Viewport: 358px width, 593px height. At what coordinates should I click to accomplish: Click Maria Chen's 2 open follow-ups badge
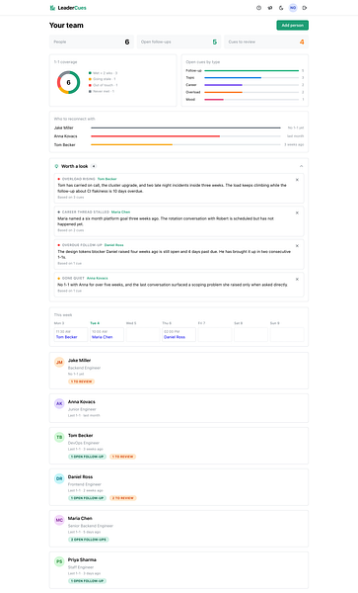[89, 540]
